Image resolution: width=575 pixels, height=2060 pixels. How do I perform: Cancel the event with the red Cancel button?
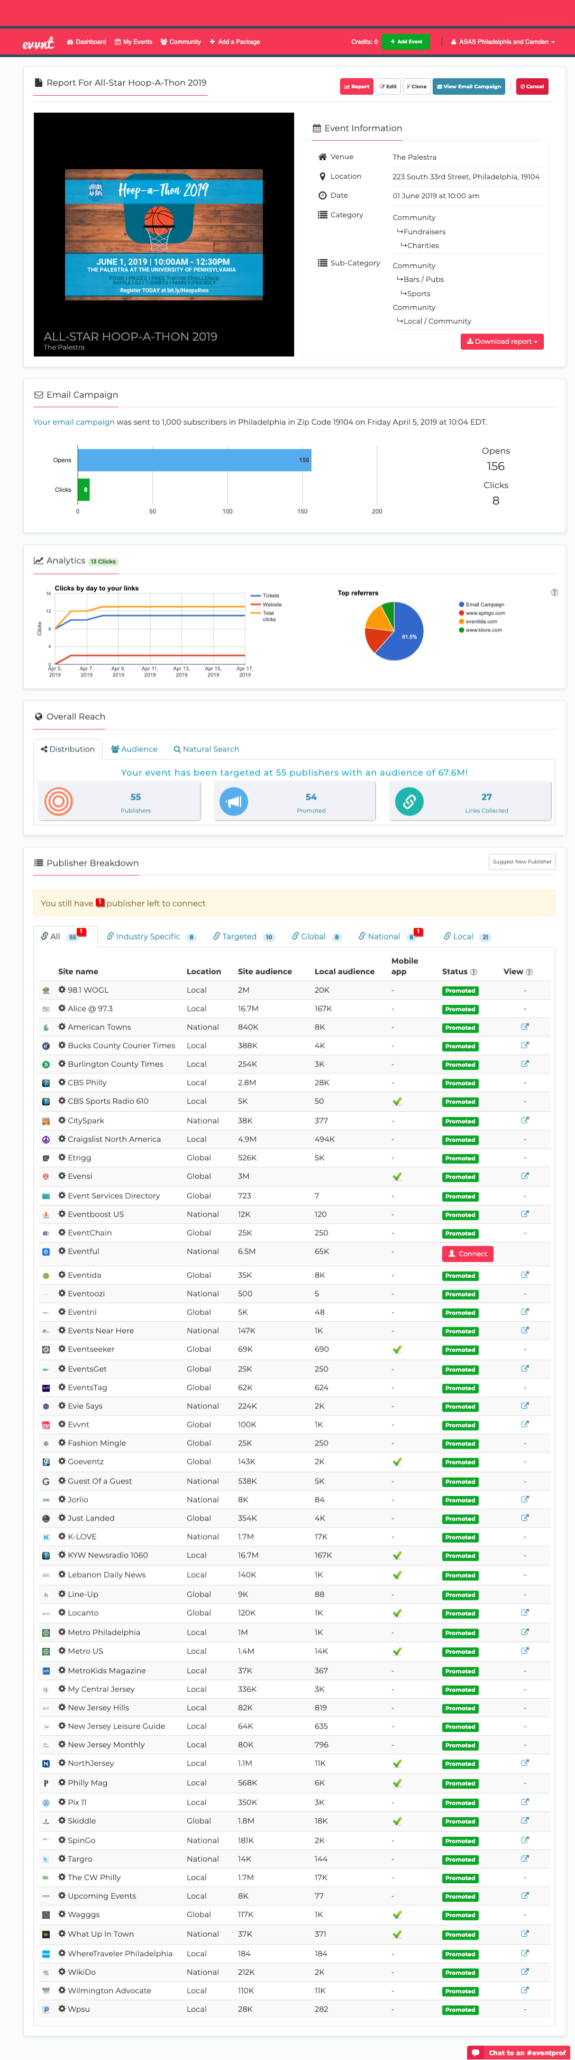coord(532,86)
